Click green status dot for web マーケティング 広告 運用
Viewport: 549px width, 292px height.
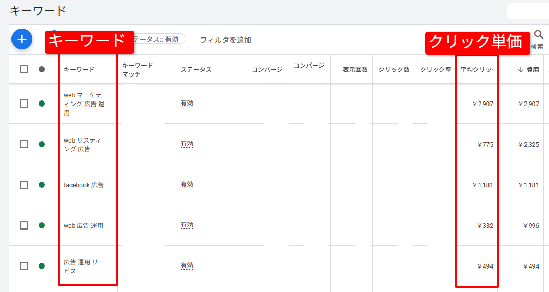tap(42, 104)
